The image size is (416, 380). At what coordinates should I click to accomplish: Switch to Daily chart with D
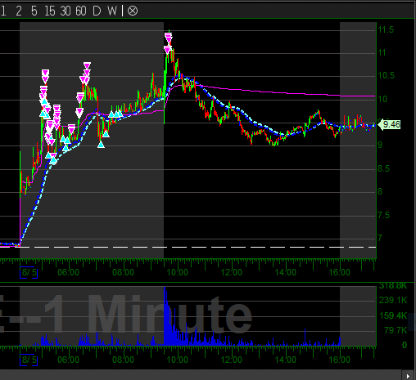coord(97,11)
